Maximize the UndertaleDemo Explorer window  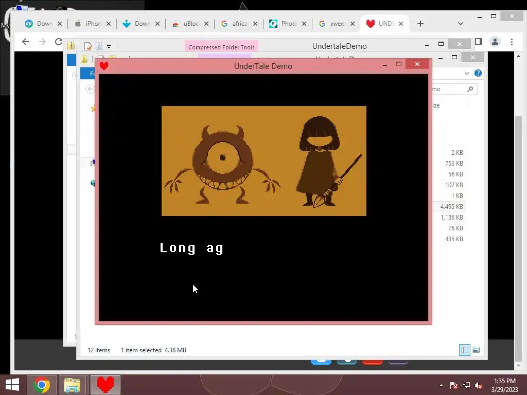(441, 44)
